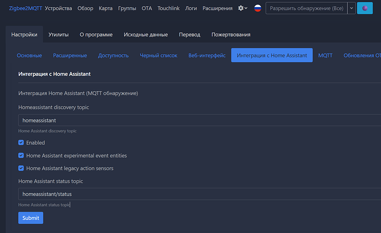Screen dimensions: 381x233
Task: Switch to the Утилиты tab
Action: tap(59, 34)
